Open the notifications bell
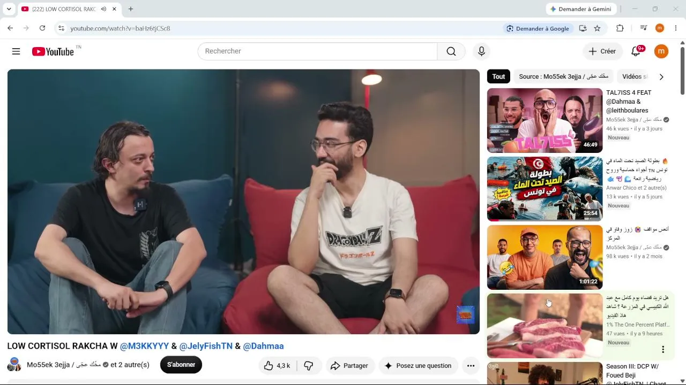Image resolution: width=686 pixels, height=385 pixels. [636, 51]
